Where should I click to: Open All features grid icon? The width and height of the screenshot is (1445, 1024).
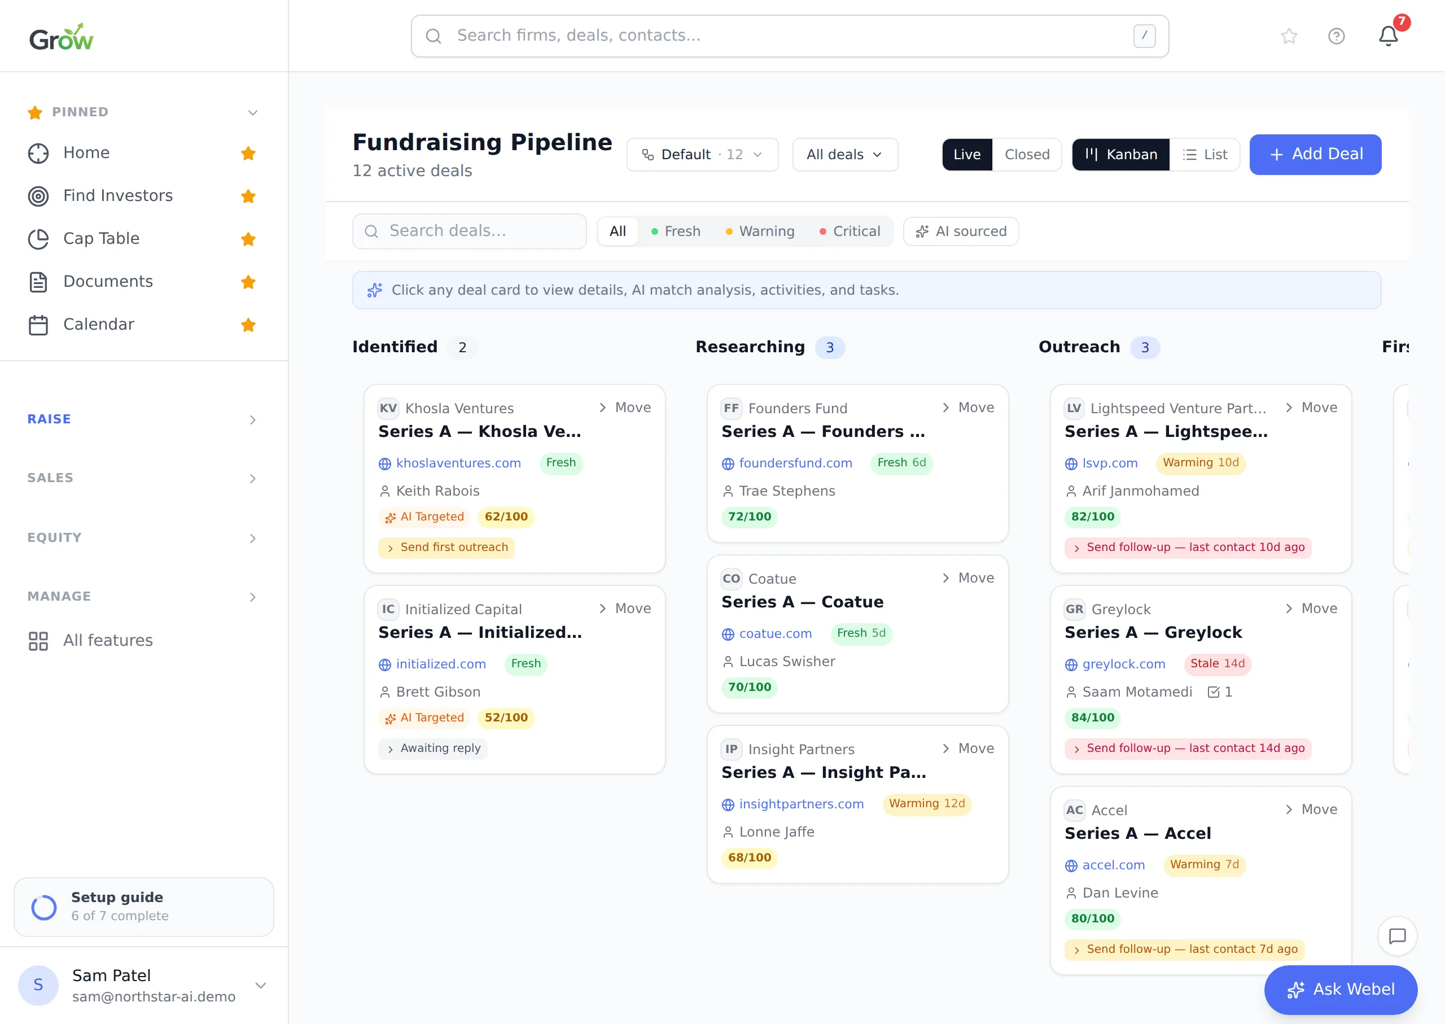click(x=38, y=641)
